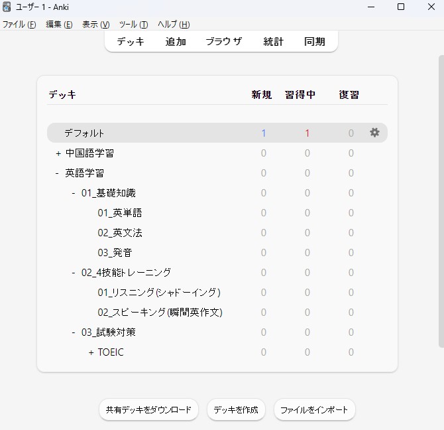Open the 02_英文法 deck
The width and height of the screenshot is (444, 430).
click(x=120, y=233)
